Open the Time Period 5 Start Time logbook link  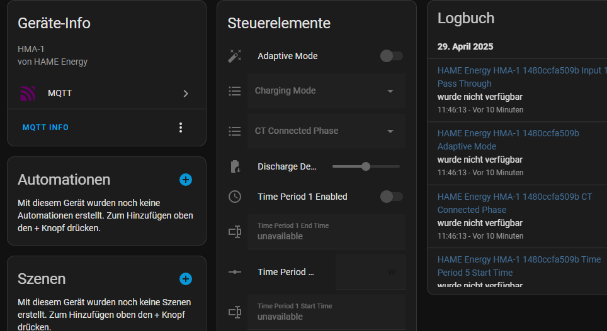(519, 266)
